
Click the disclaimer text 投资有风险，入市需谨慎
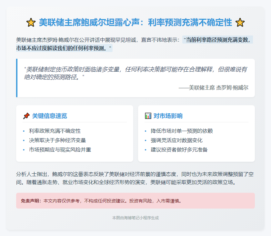156,201
